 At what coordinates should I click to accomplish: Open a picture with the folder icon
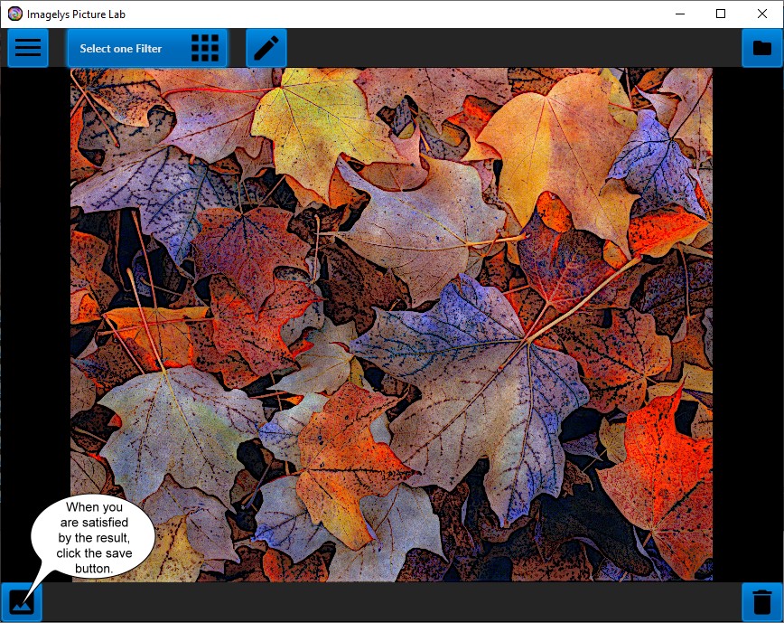(x=762, y=48)
